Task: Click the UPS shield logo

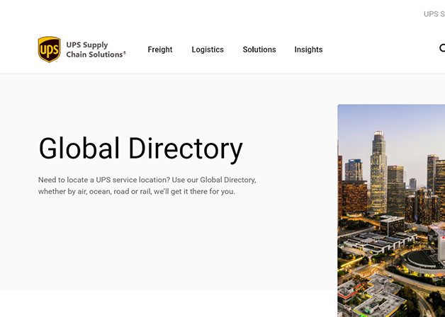Action: coord(50,50)
